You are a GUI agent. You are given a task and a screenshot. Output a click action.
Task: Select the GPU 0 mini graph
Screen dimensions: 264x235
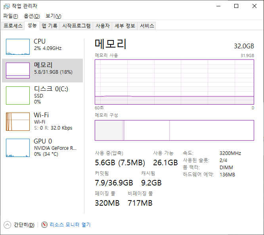18,148
